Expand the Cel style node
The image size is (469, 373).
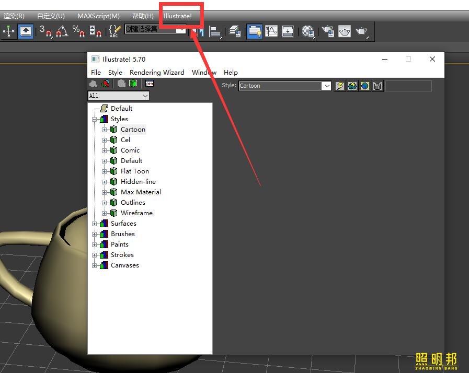pos(105,140)
